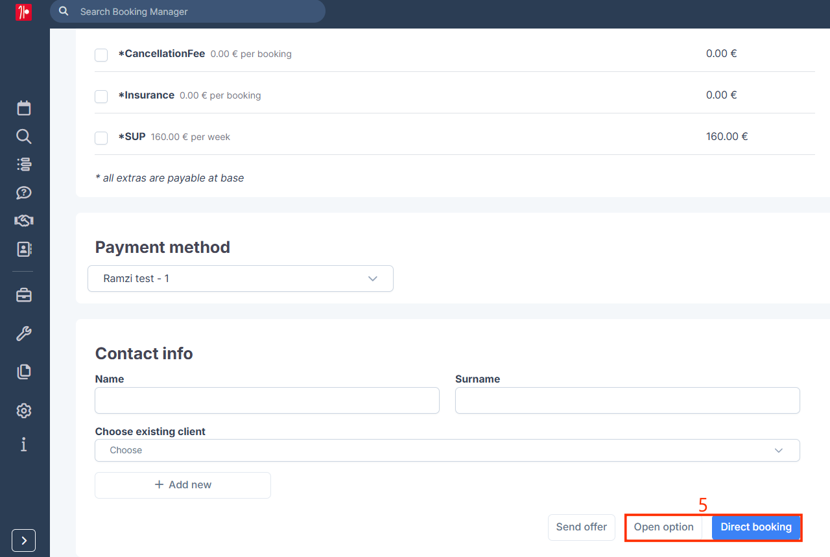The height and width of the screenshot is (557, 830).
Task: Open the handshake partners icon
Action: point(24,221)
